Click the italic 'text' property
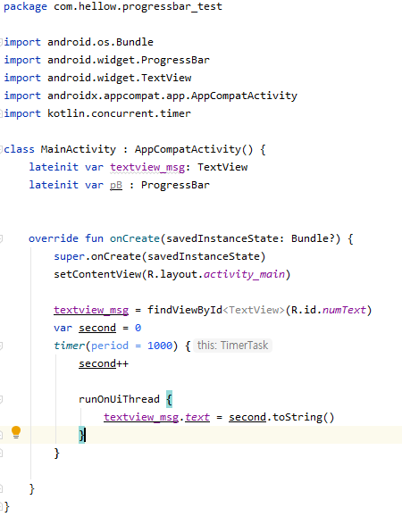The width and height of the screenshot is (402, 525). point(197,417)
